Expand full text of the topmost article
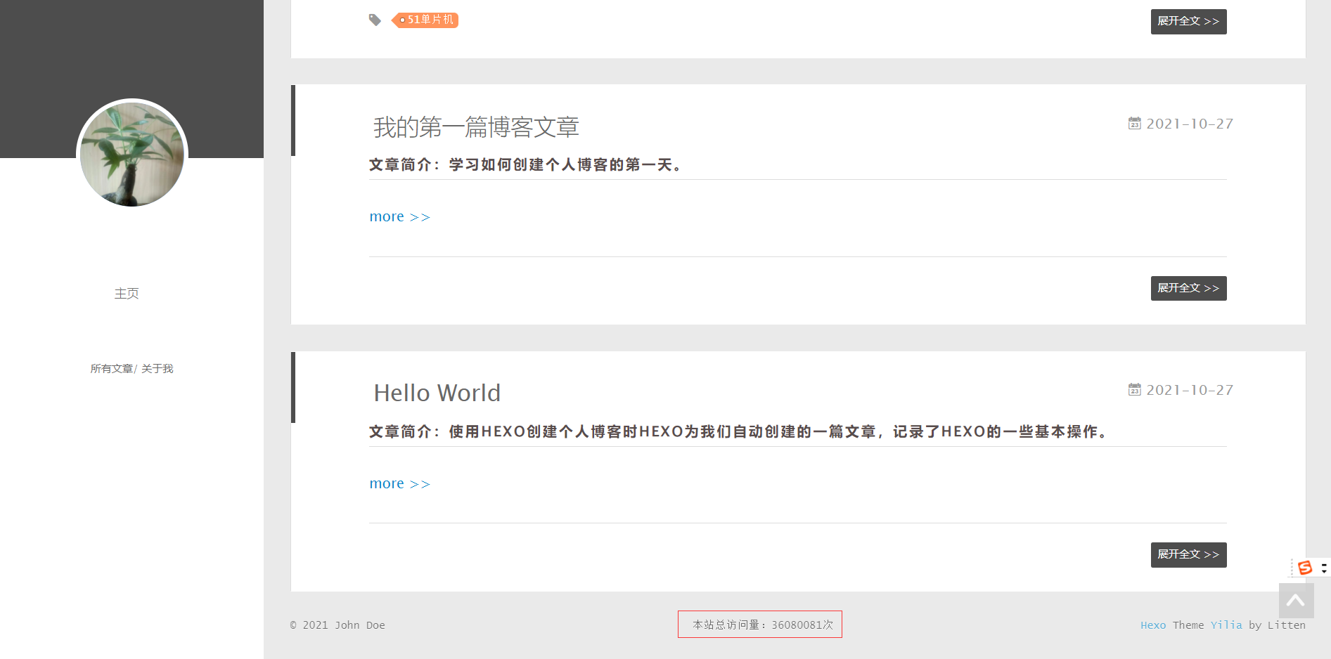Viewport: 1331px width, 659px height. click(x=1188, y=21)
